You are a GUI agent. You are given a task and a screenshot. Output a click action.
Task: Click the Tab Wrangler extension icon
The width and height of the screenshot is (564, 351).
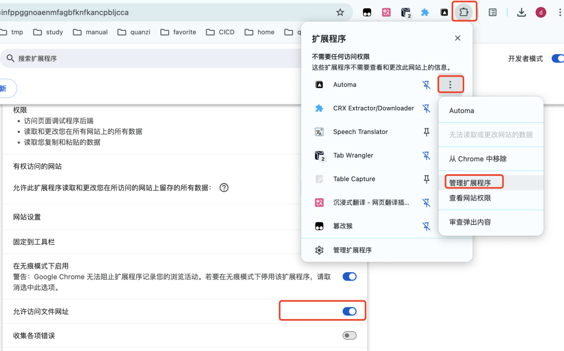319,155
